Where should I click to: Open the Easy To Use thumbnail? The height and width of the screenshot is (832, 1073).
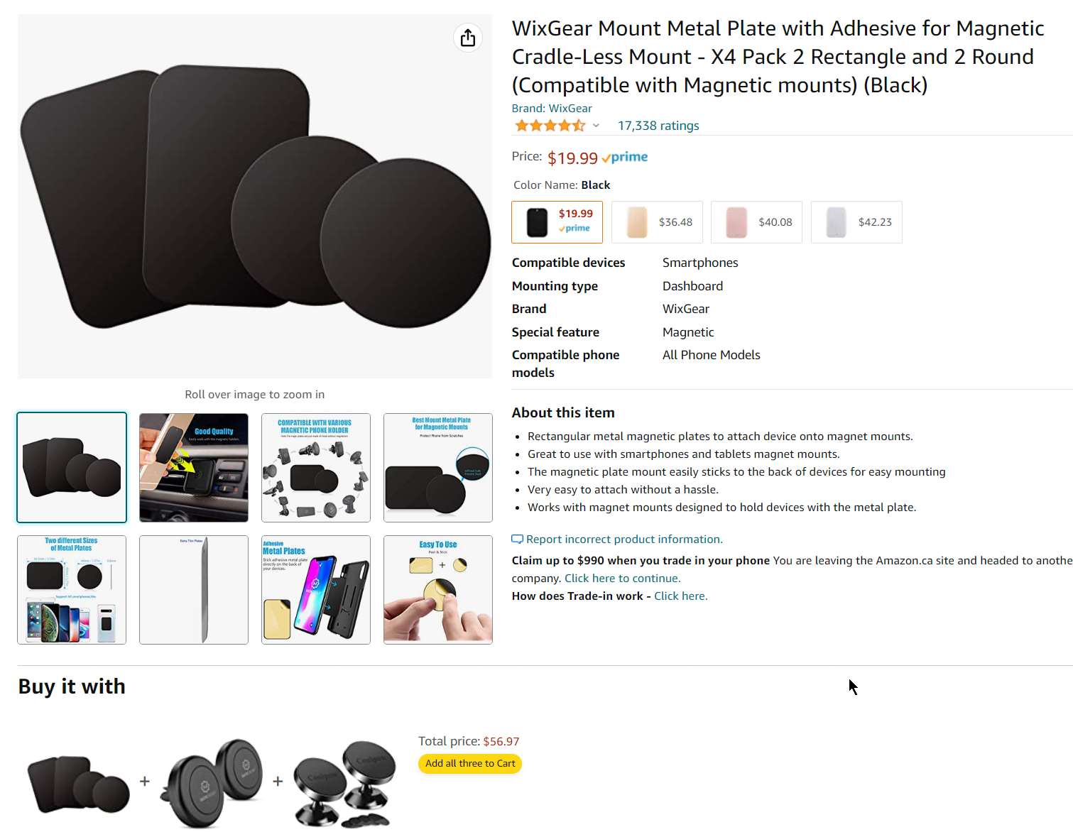coord(438,590)
